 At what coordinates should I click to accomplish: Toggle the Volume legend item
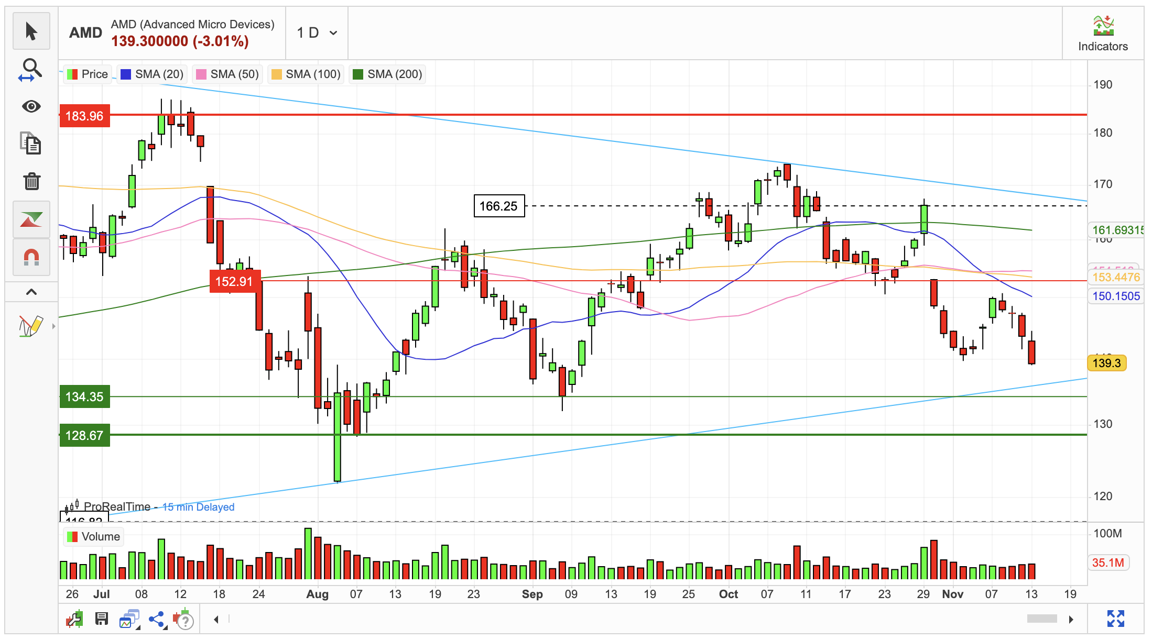(x=93, y=537)
